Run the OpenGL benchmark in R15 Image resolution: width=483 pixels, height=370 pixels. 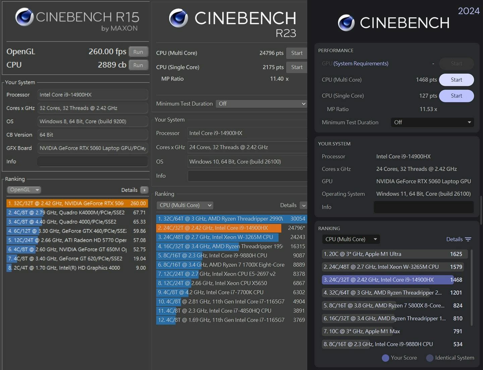click(138, 52)
